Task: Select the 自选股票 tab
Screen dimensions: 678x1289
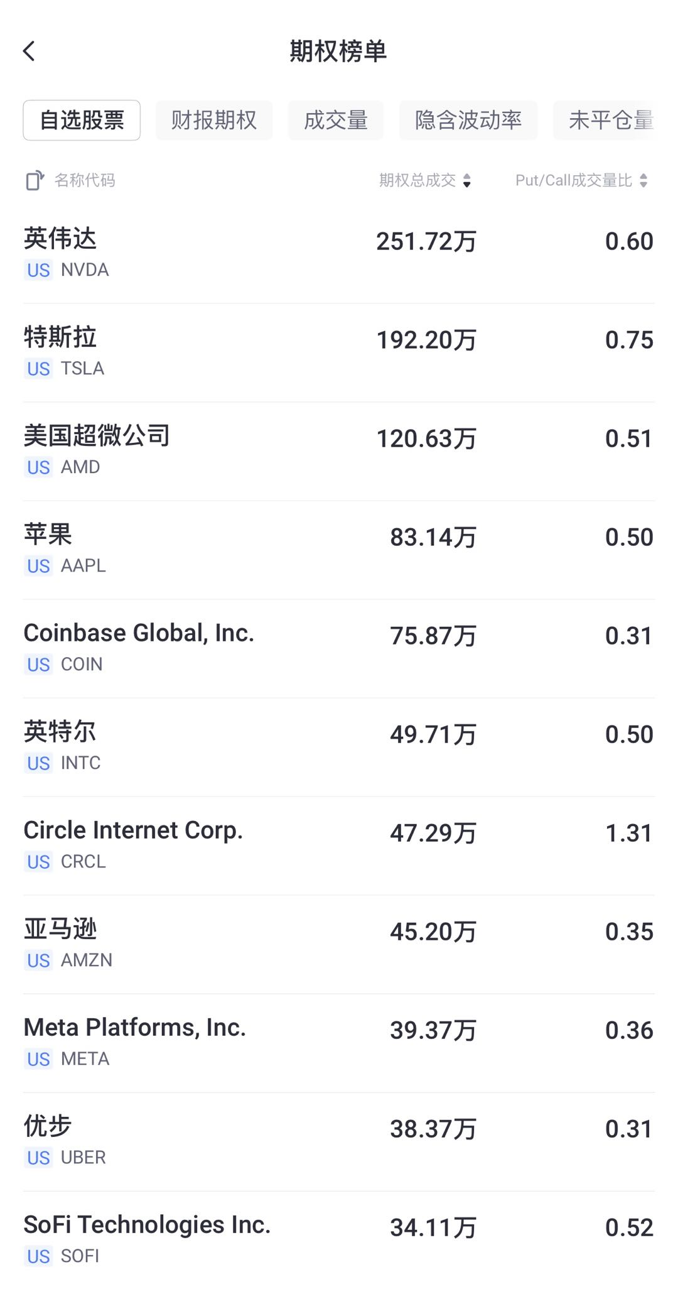Action: [x=82, y=120]
